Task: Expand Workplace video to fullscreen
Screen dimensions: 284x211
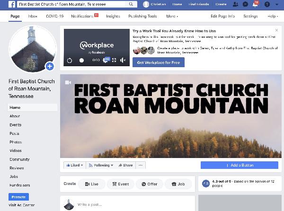Action: pos(115,60)
